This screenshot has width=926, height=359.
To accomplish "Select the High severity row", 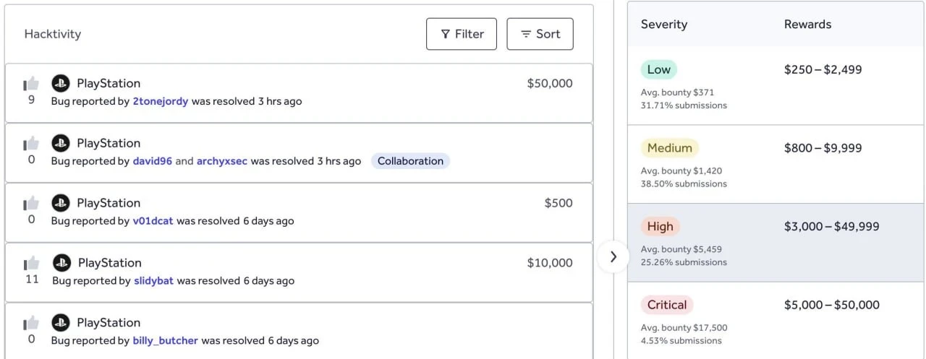I will click(776, 243).
